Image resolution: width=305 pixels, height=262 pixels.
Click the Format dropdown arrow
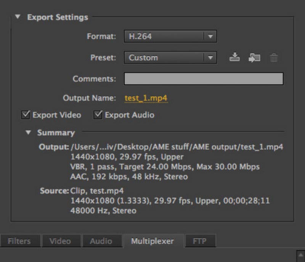click(x=210, y=37)
